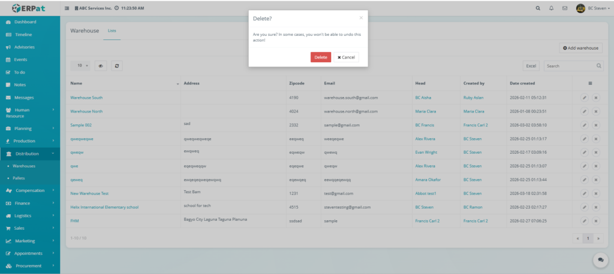Confirm deletion with the red Delete button
Viewport: 614px width, 274px height.
point(321,57)
